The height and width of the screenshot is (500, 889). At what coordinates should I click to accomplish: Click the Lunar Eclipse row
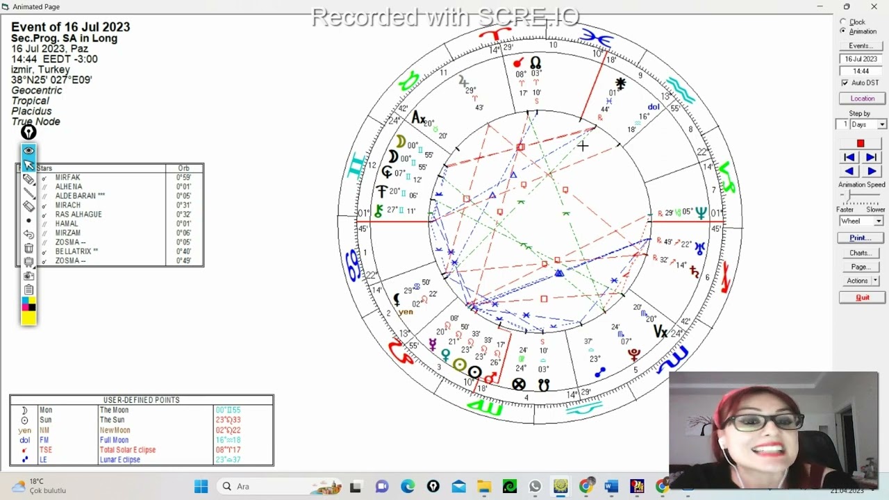(x=142, y=459)
